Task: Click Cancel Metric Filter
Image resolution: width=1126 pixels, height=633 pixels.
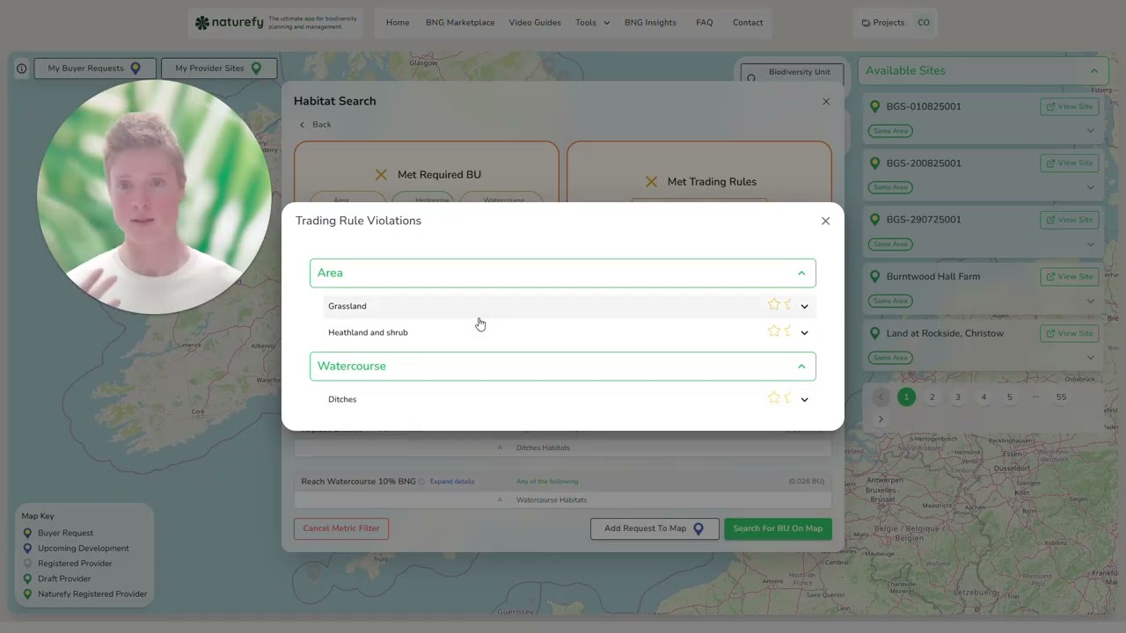Action: tap(341, 528)
